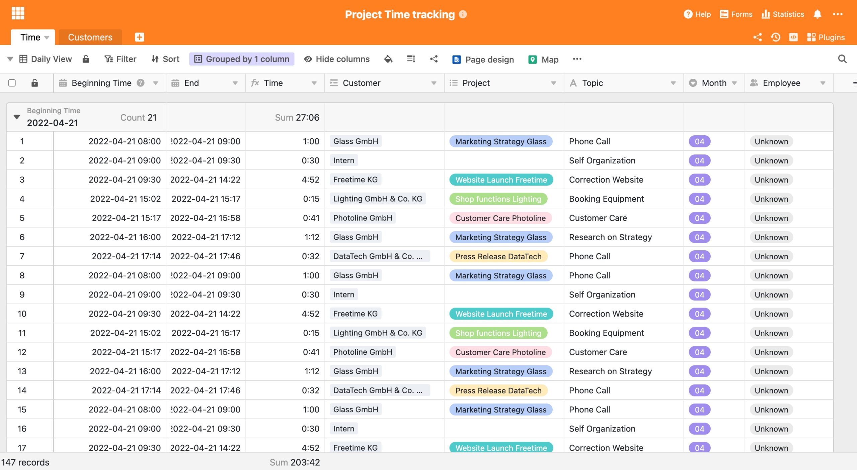Open the view history clock icon
Screen dimensions: 857x470
775,37
